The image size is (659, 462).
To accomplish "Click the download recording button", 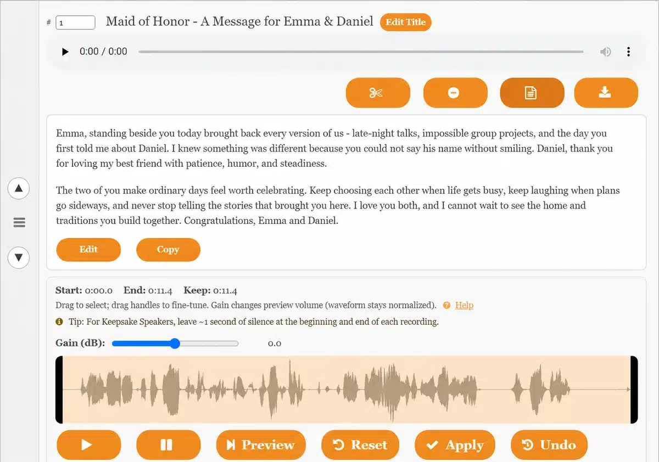I will coord(606,93).
